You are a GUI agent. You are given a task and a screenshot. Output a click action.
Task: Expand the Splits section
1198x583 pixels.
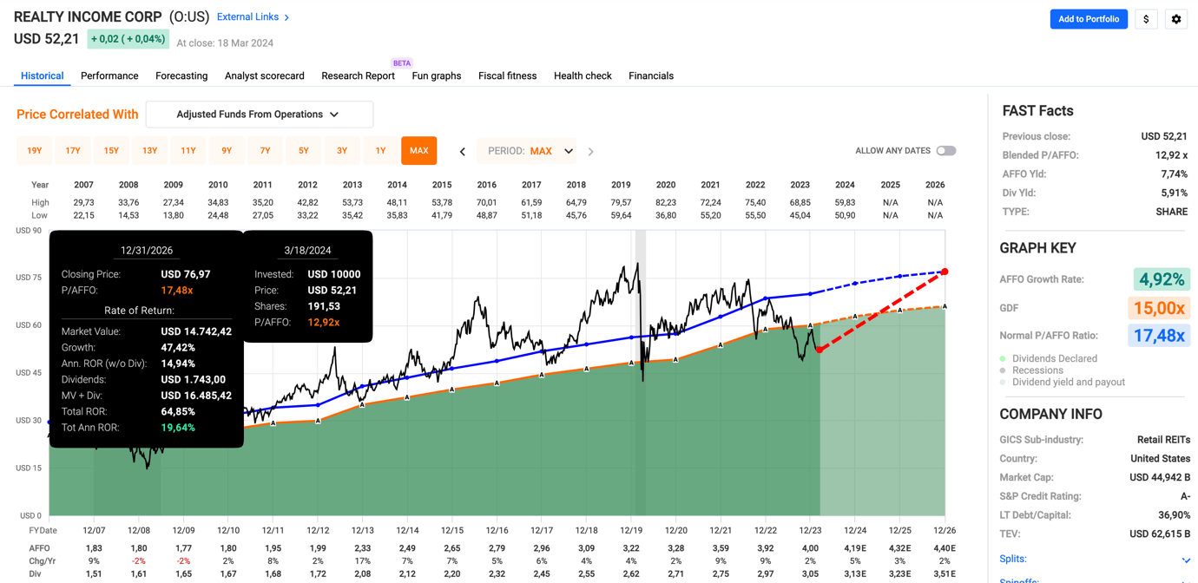1185,560
